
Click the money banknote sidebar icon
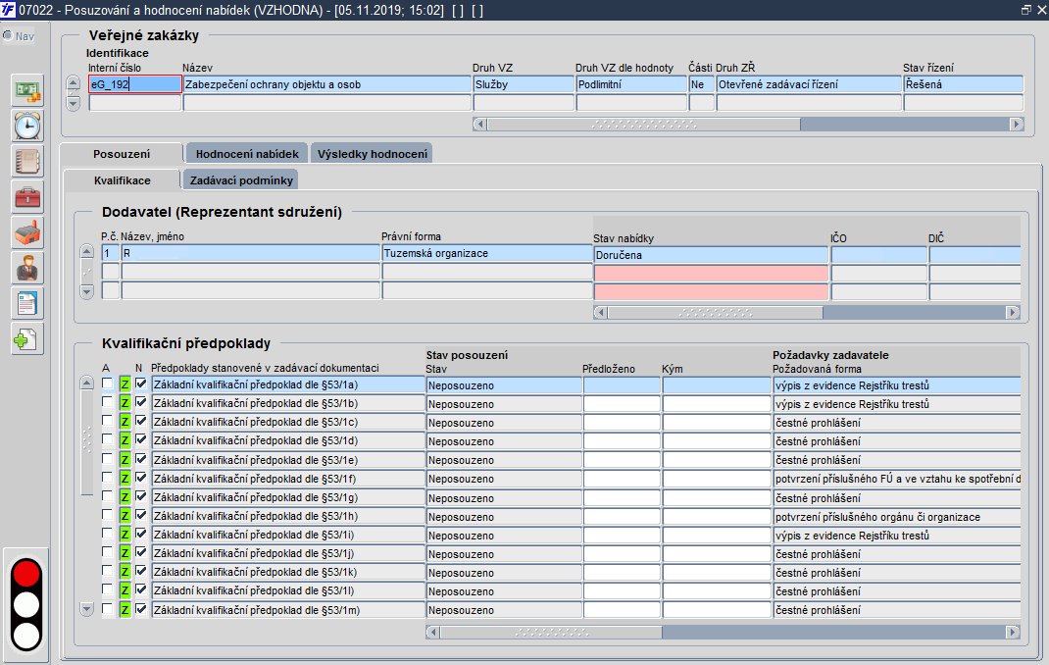pos(27,90)
